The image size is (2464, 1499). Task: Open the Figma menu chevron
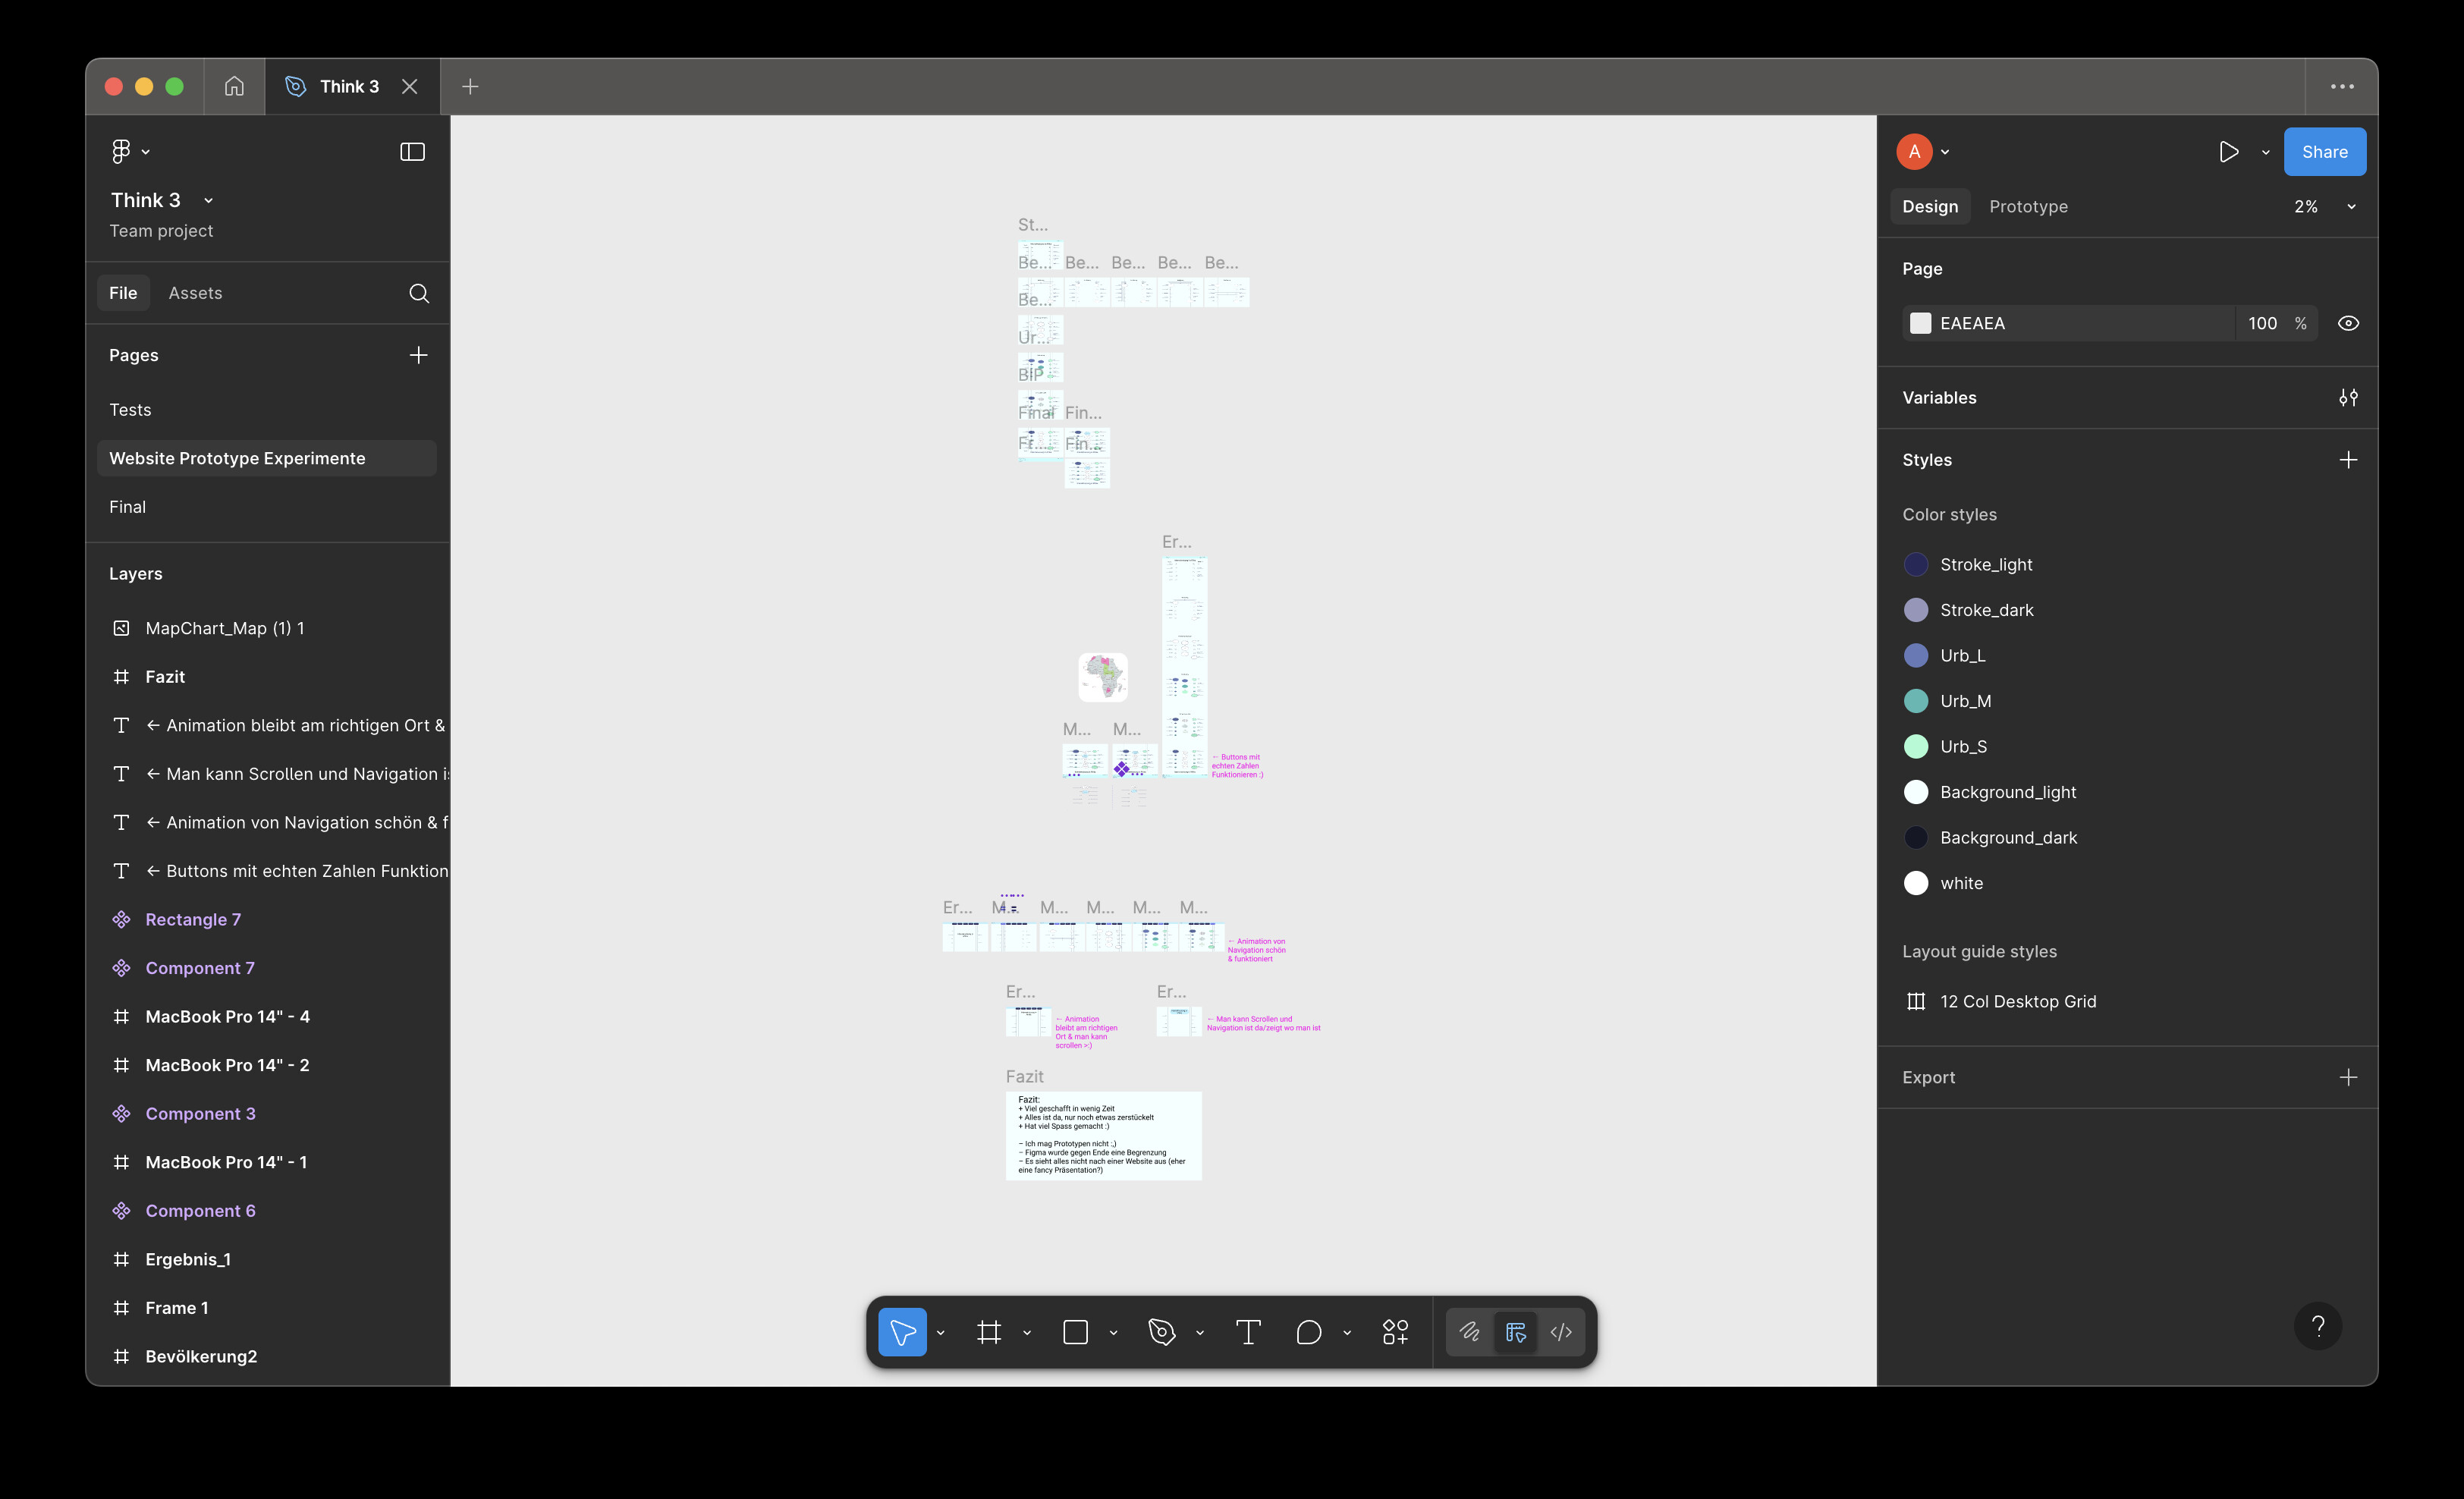click(x=145, y=152)
